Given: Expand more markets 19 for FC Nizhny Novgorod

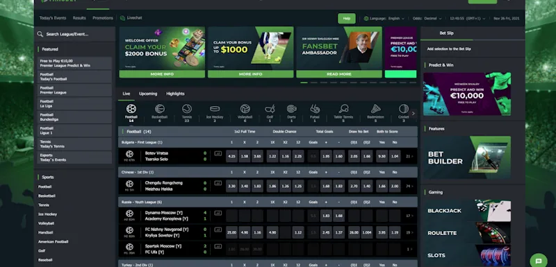Looking at the screenshot, I should pyautogui.click(x=409, y=232).
